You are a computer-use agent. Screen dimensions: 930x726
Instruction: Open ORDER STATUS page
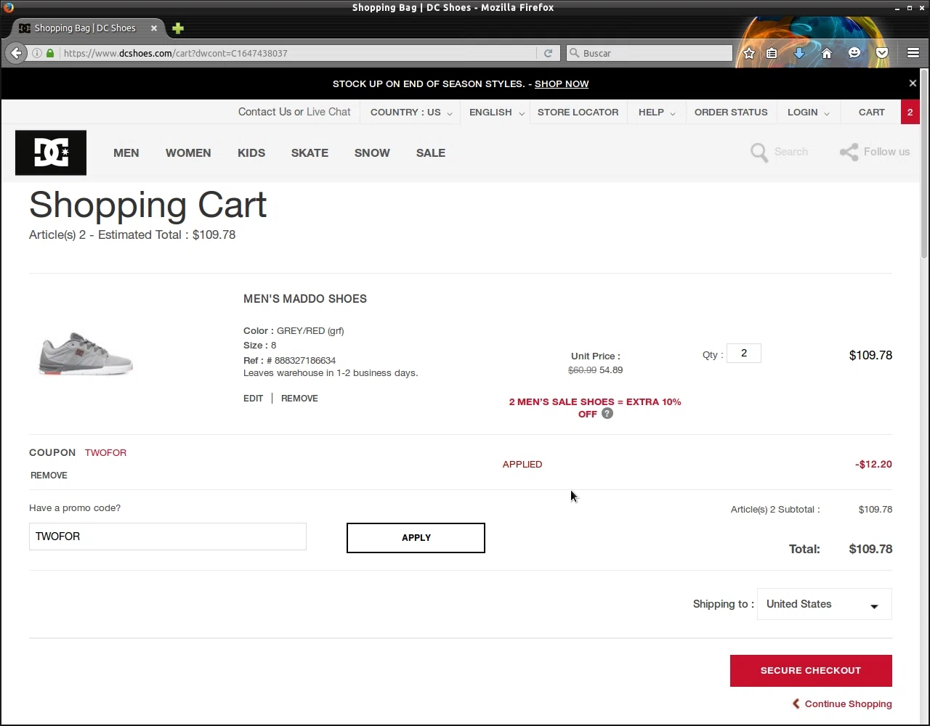click(x=731, y=112)
